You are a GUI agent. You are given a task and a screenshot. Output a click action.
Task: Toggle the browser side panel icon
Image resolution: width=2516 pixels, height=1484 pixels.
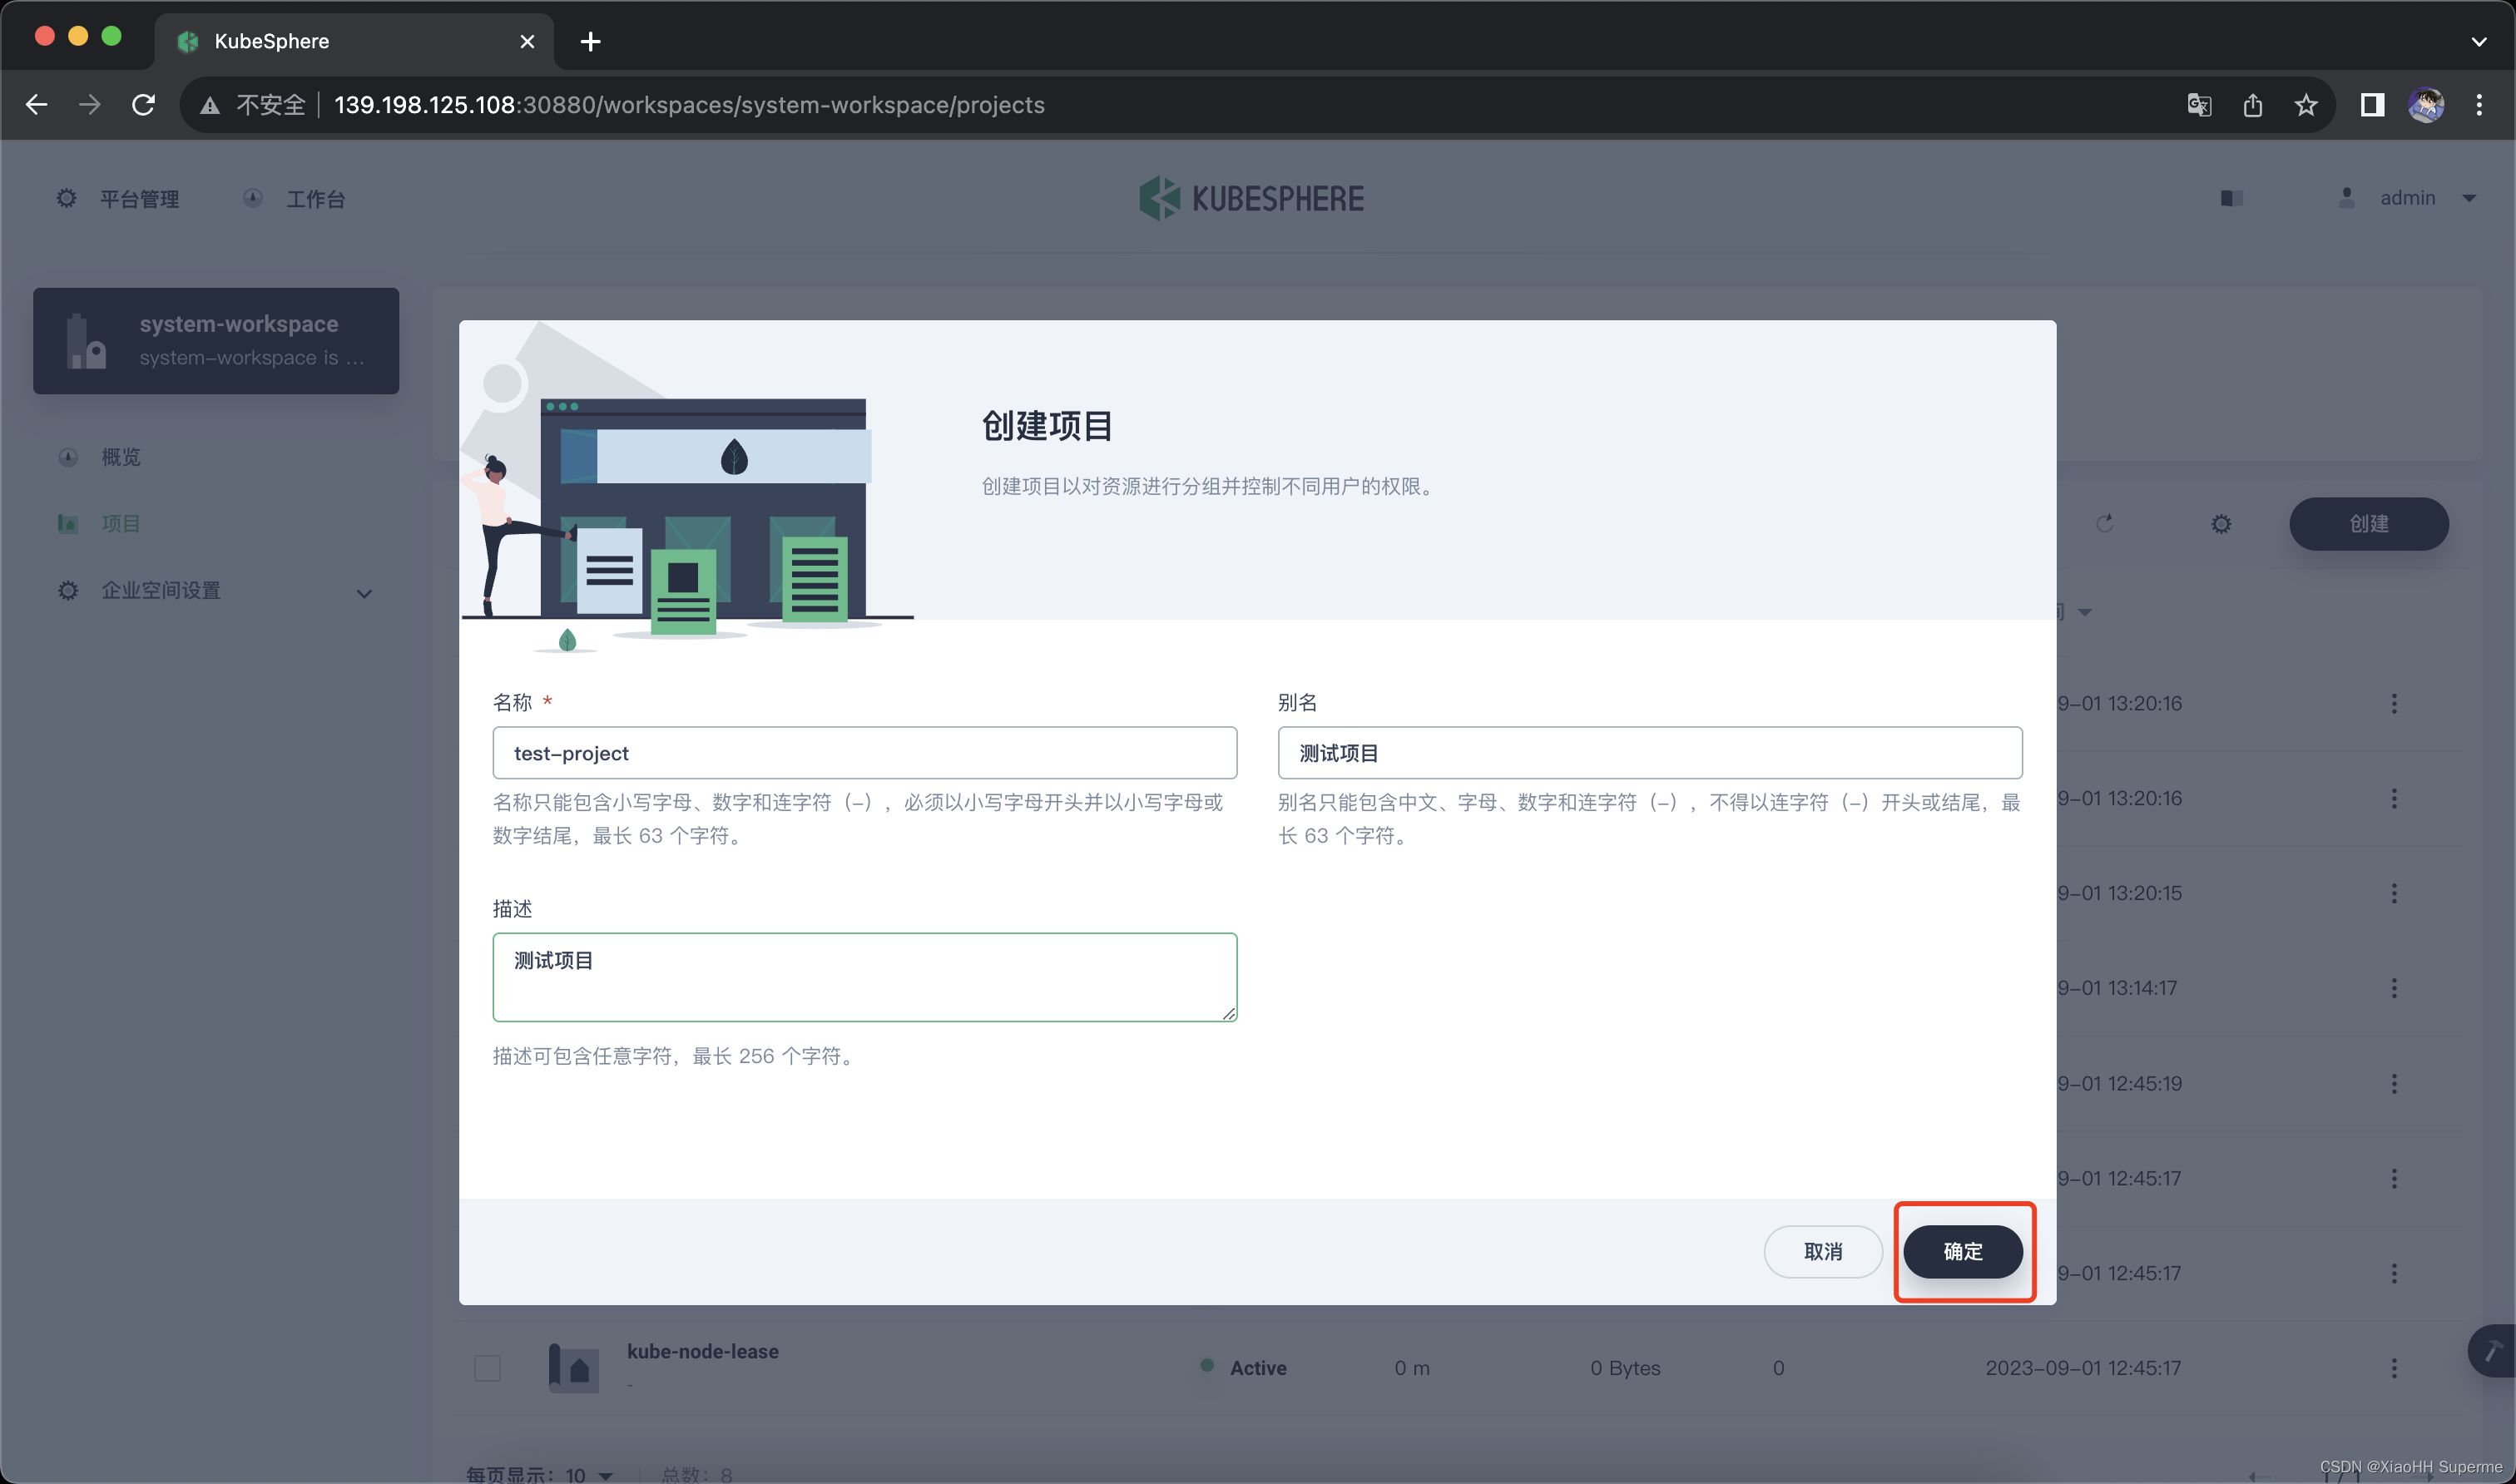point(2372,105)
